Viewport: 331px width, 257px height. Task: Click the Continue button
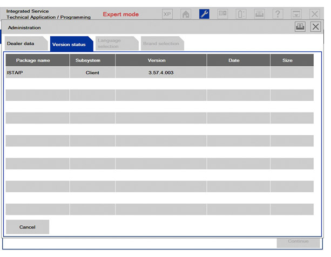pyautogui.click(x=298, y=241)
